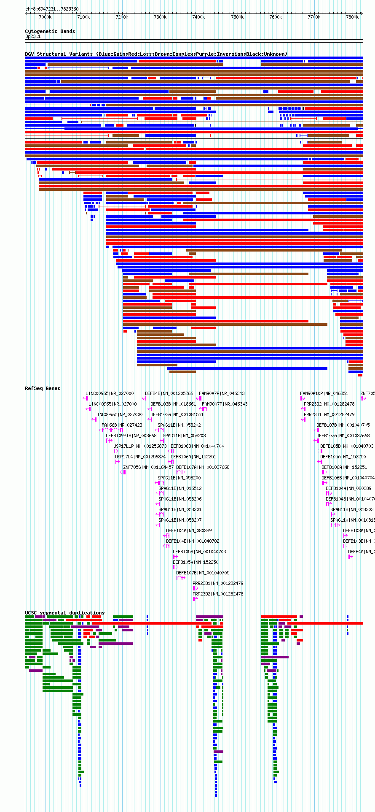Click the 7300k ruler position
This screenshot has width=375, height=812.
click(160, 17)
